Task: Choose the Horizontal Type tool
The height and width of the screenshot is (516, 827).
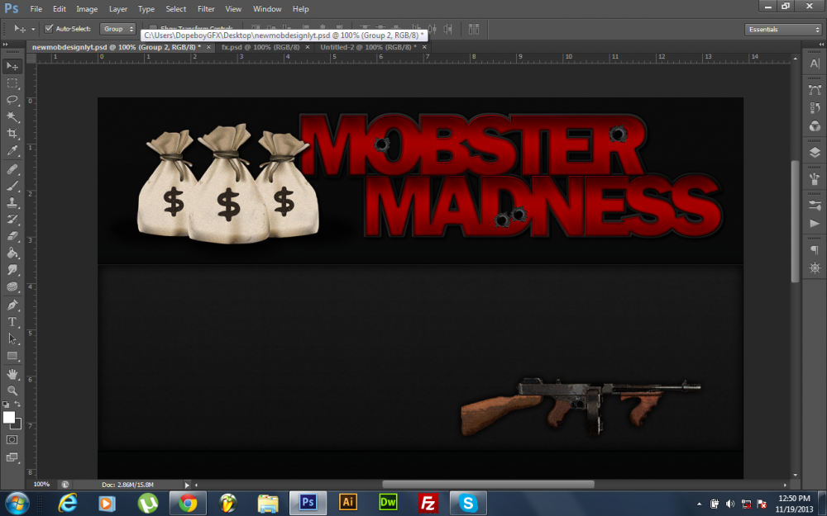Action: 12,321
